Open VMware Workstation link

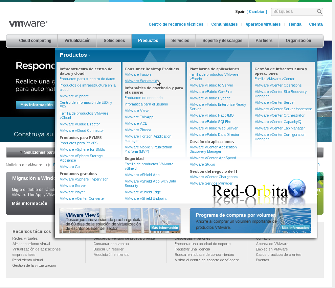tap(141, 81)
